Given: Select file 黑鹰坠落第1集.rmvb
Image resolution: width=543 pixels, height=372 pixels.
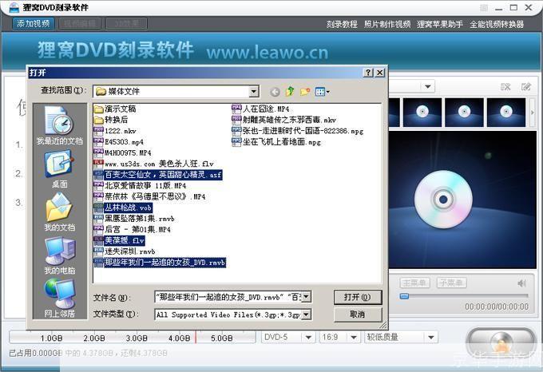Looking at the screenshot, I should pos(134,219).
